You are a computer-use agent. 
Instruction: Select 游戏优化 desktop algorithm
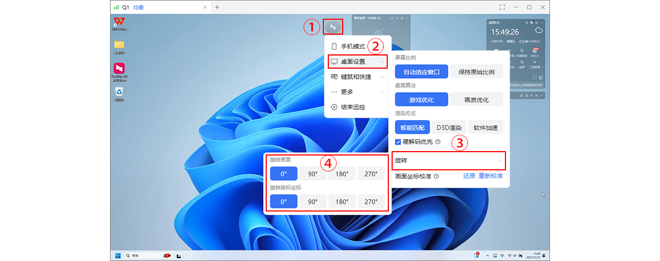[421, 100]
